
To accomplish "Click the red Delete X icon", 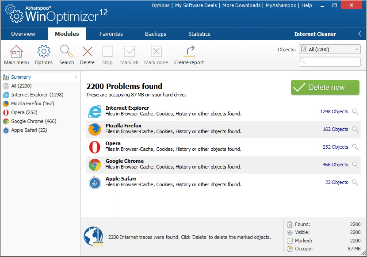I will click(x=88, y=51).
